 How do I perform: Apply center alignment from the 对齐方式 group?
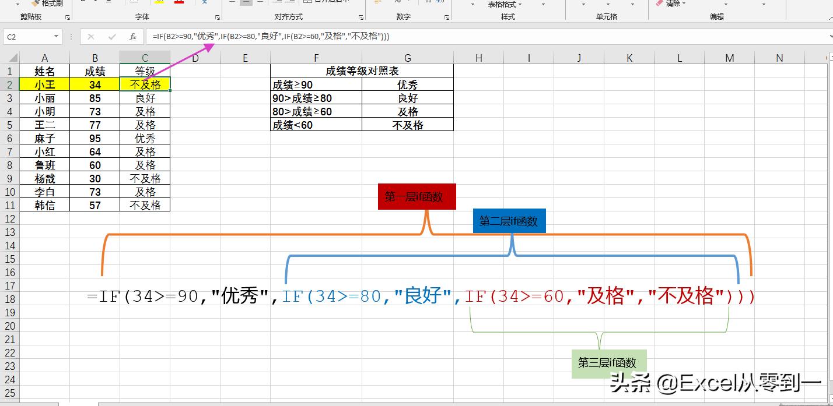245,2
